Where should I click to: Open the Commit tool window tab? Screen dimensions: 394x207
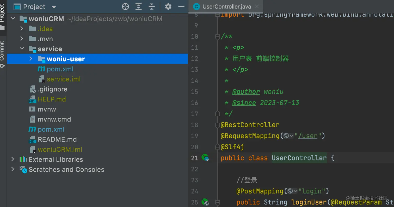2,54
